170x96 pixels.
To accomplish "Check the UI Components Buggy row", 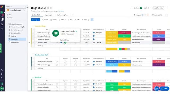I will (x=33, y=65).
